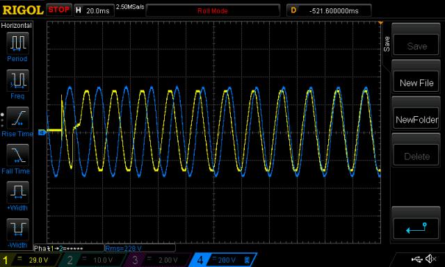
Task: Select the Freq measurement icon
Action: click(x=17, y=80)
